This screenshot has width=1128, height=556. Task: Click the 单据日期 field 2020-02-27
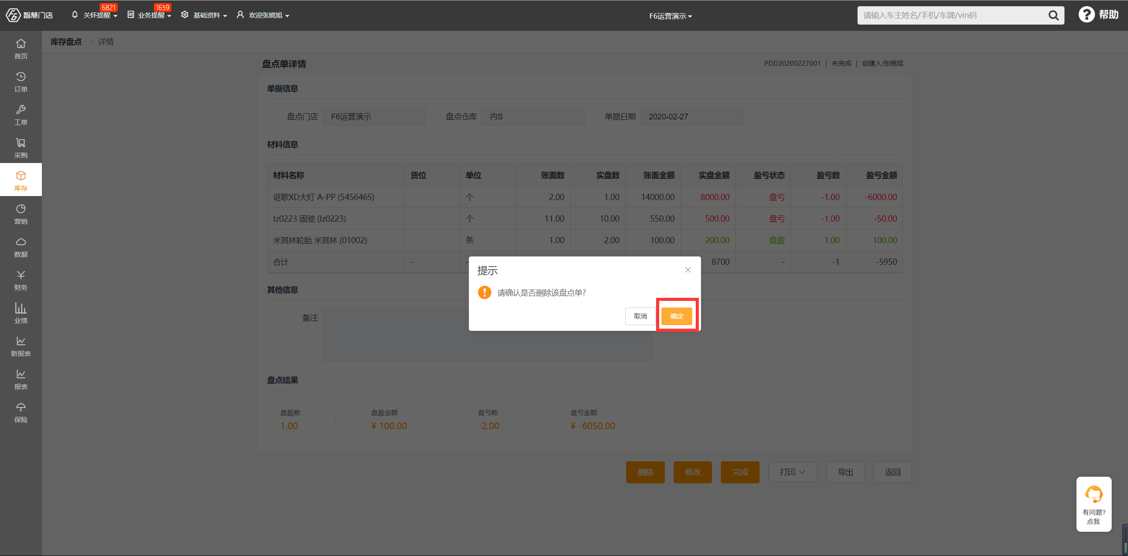coord(692,117)
